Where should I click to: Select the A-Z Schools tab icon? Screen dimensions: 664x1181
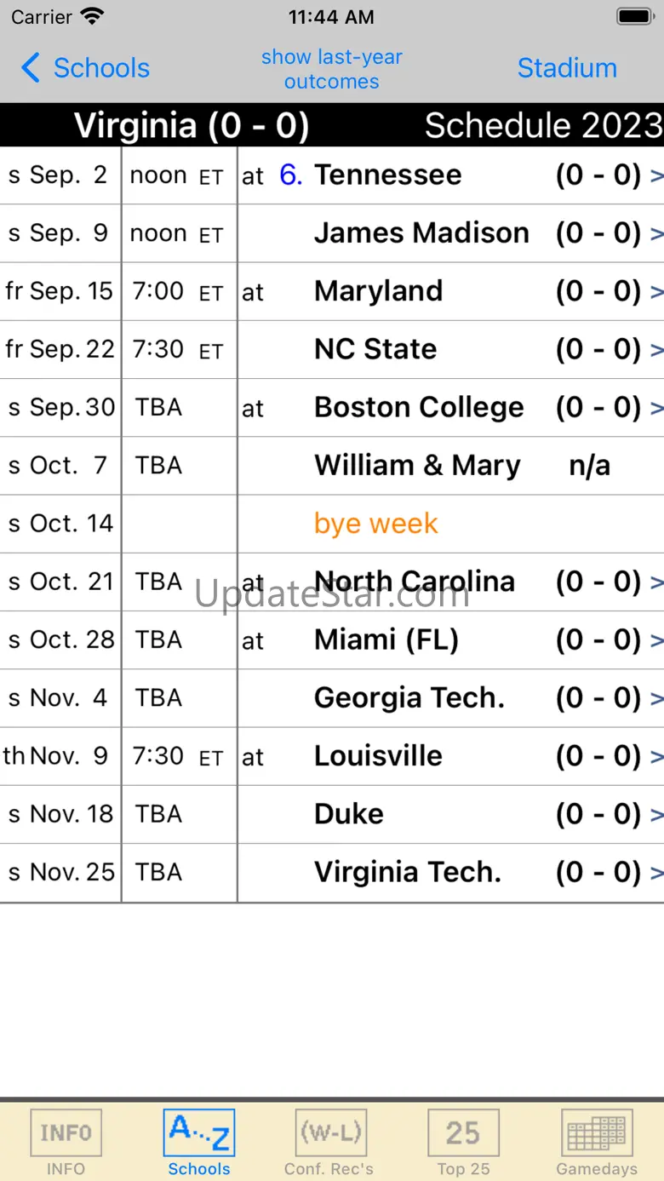point(198,1132)
